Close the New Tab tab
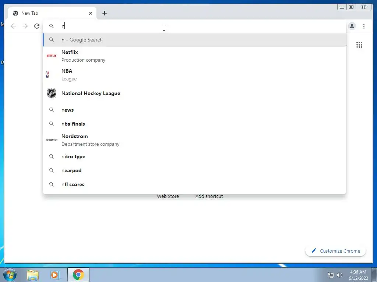The image size is (377, 282). tap(91, 13)
